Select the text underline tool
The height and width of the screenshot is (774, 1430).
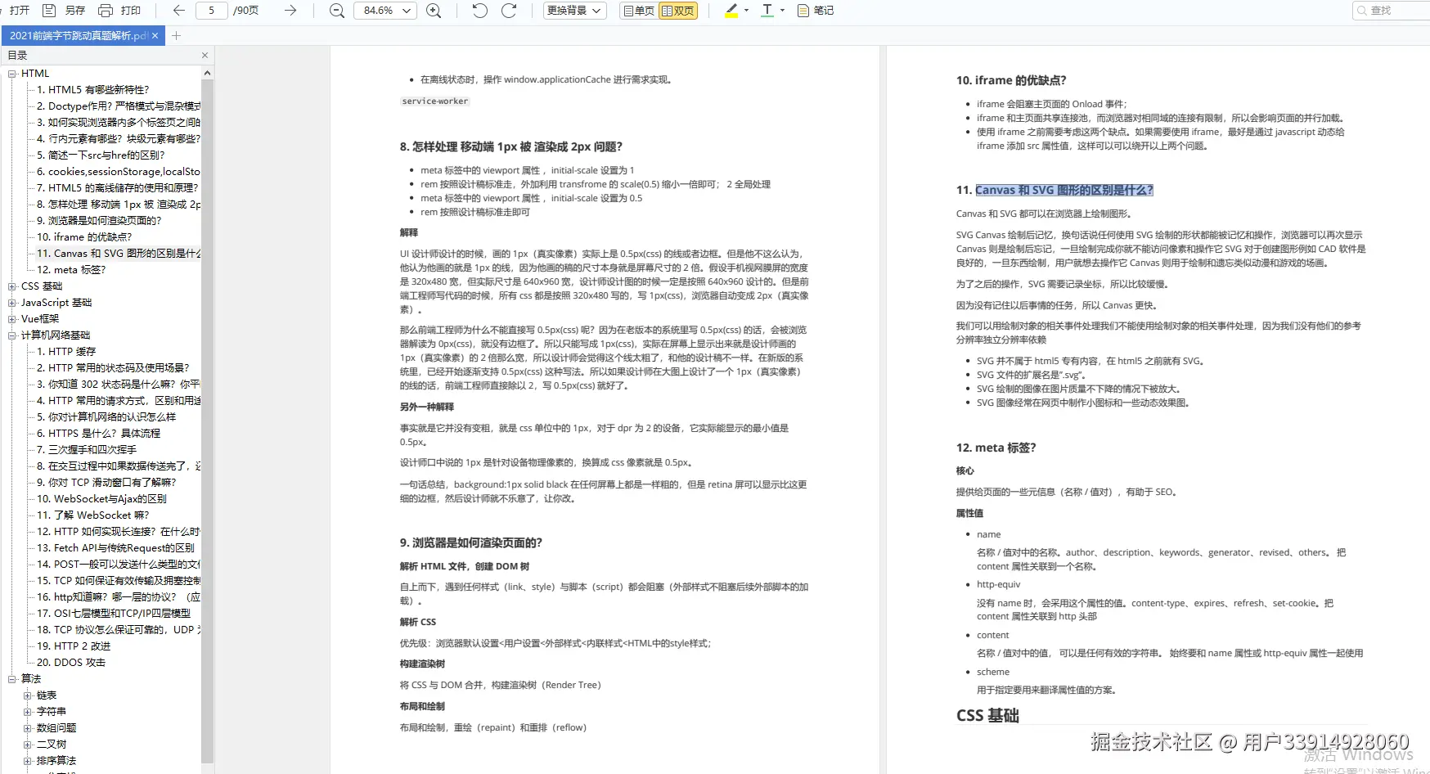coord(767,11)
